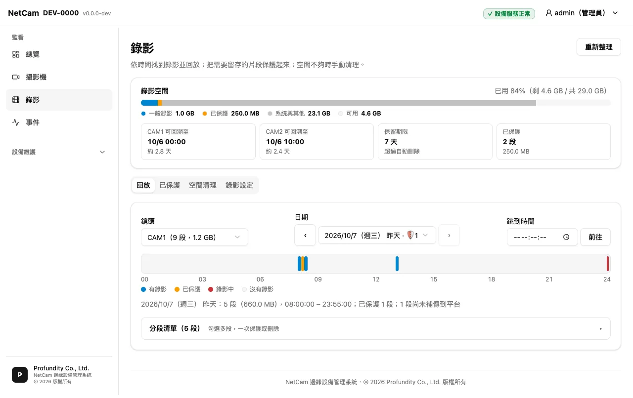Image resolution: width=633 pixels, height=398 pixels.
Task: Click the orange 已保護 segment of storage bar
Action: point(160,103)
